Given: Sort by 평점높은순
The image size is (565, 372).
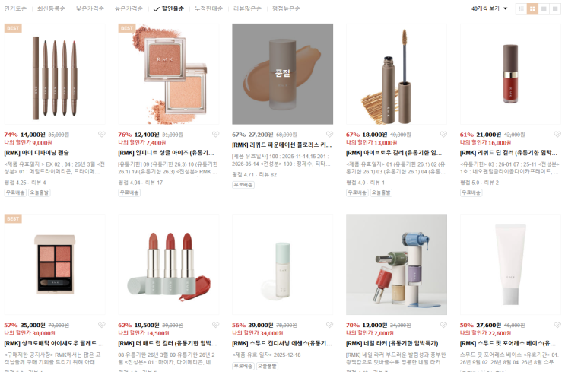Looking at the screenshot, I should click(x=286, y=8).
